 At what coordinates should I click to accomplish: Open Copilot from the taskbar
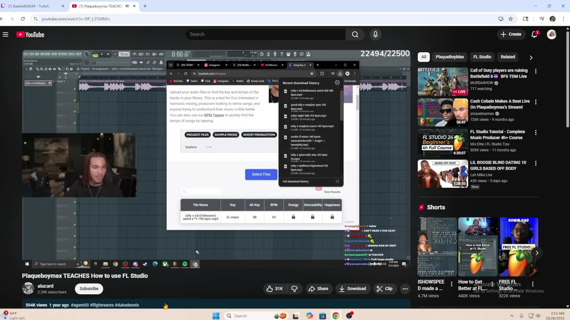tap(309, 316)
